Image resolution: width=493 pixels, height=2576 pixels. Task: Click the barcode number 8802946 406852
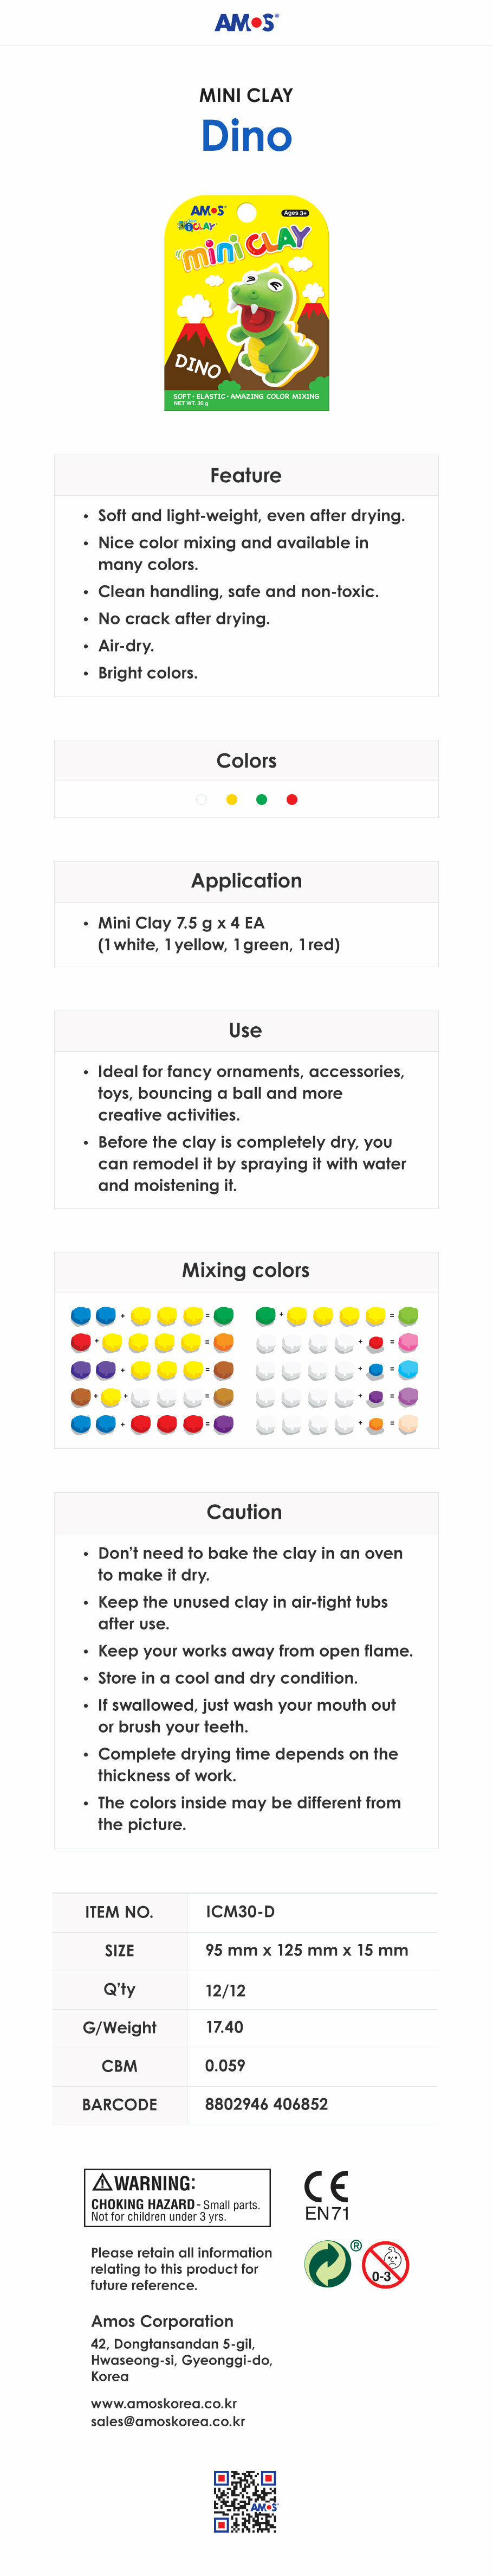[x=267, y=2104]
